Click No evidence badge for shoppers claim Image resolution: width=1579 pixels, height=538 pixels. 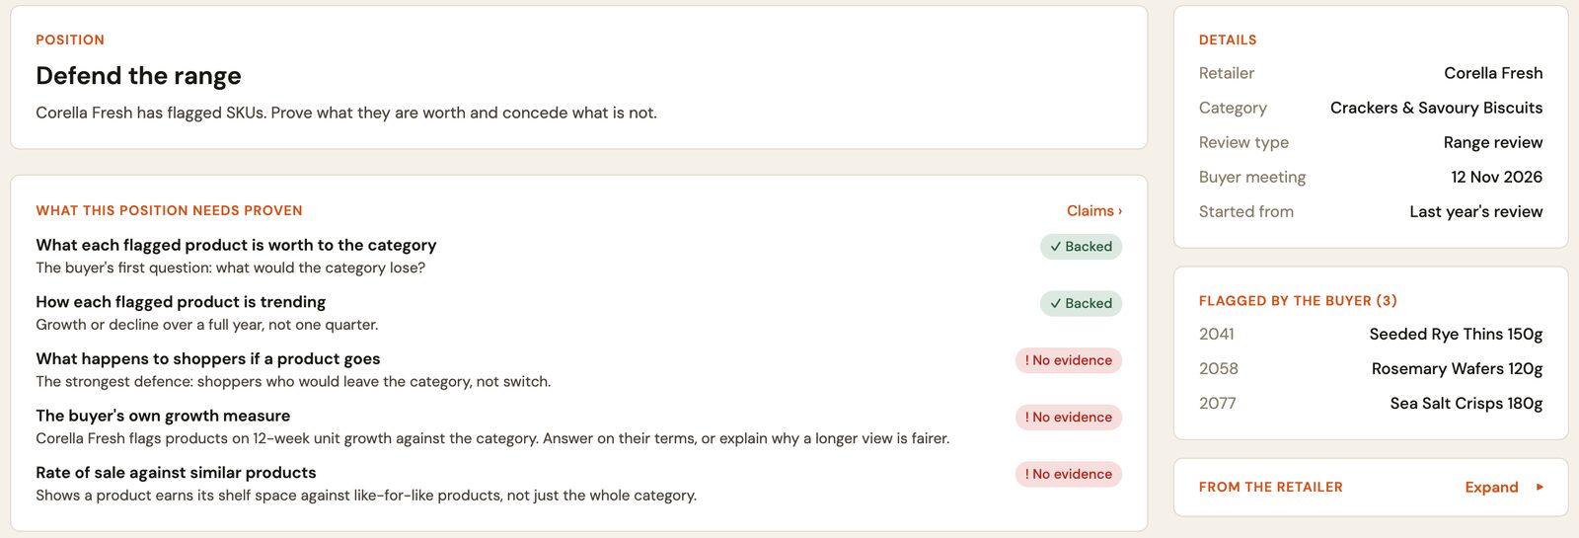[1069, 360]
